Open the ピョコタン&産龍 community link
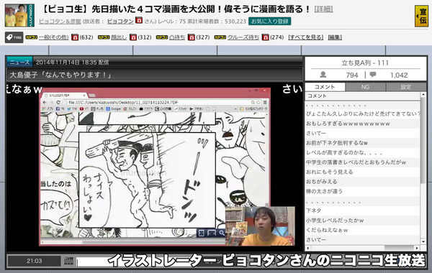The height and width of the screenshot is (273, 432). [x=60, y=21]
